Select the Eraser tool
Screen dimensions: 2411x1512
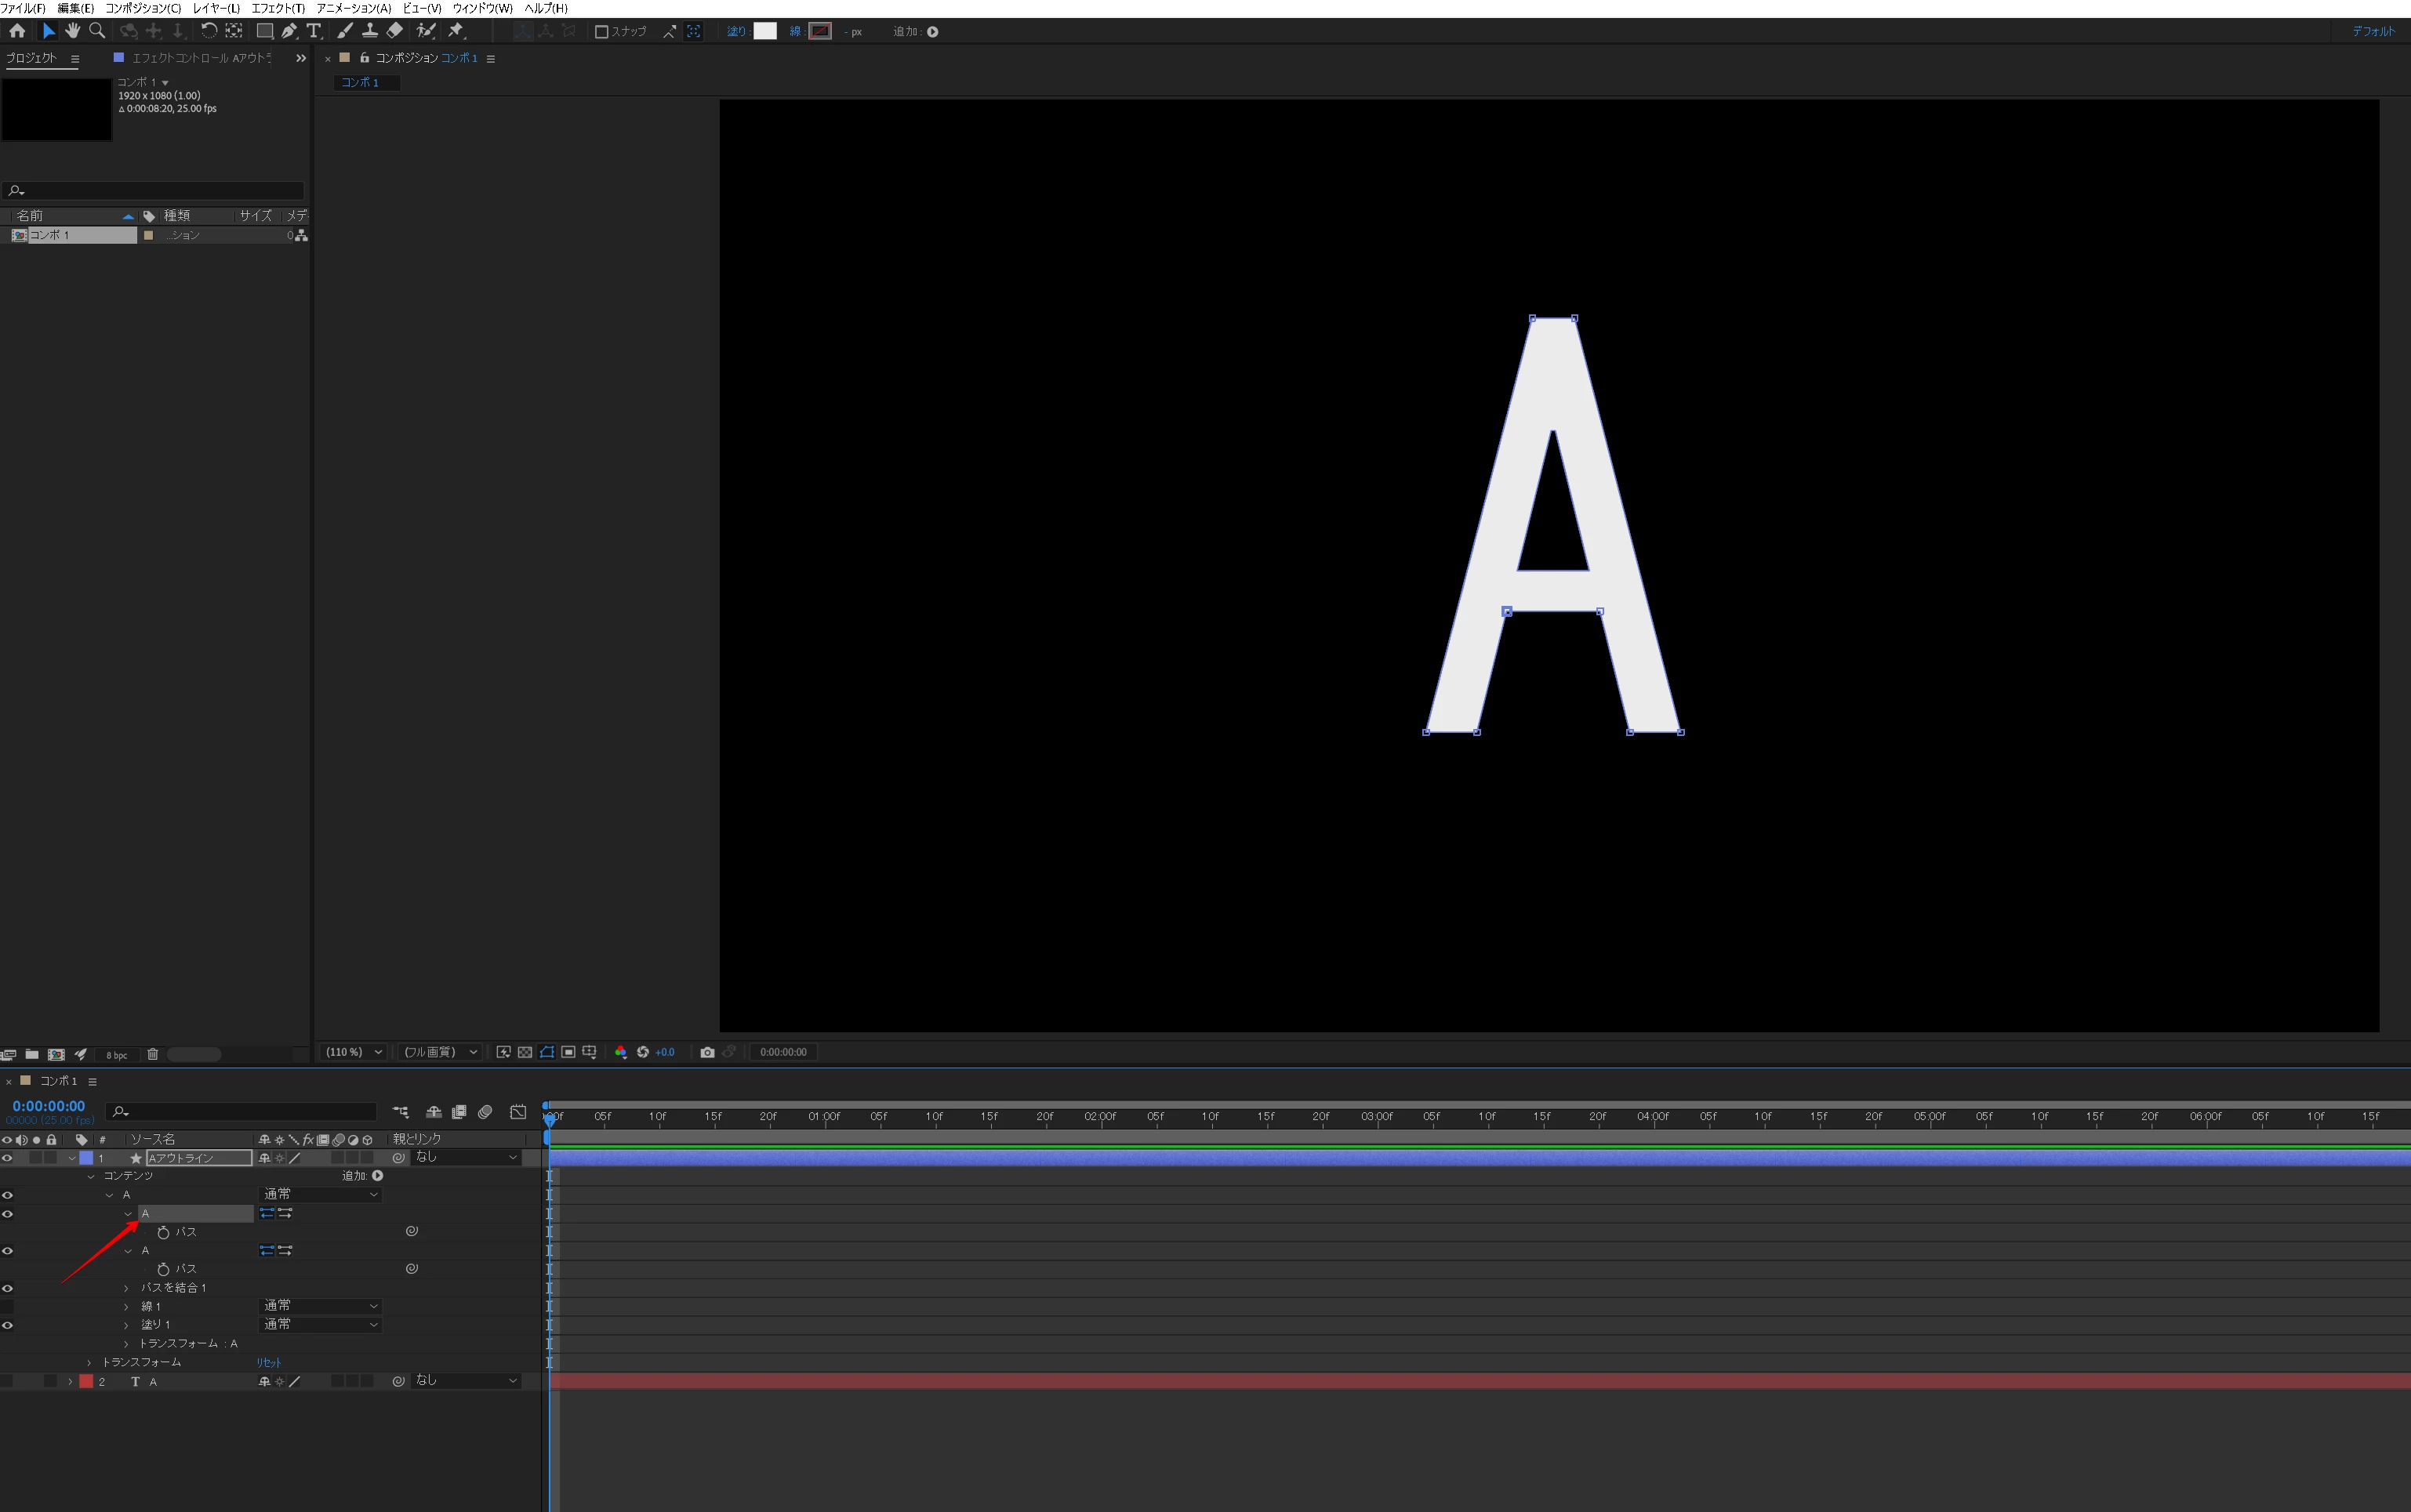(395, 31)
